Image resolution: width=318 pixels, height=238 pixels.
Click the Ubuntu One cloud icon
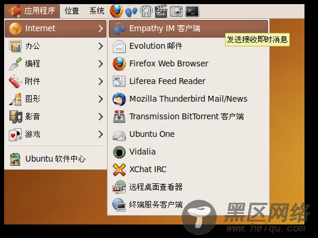point(119,135)
